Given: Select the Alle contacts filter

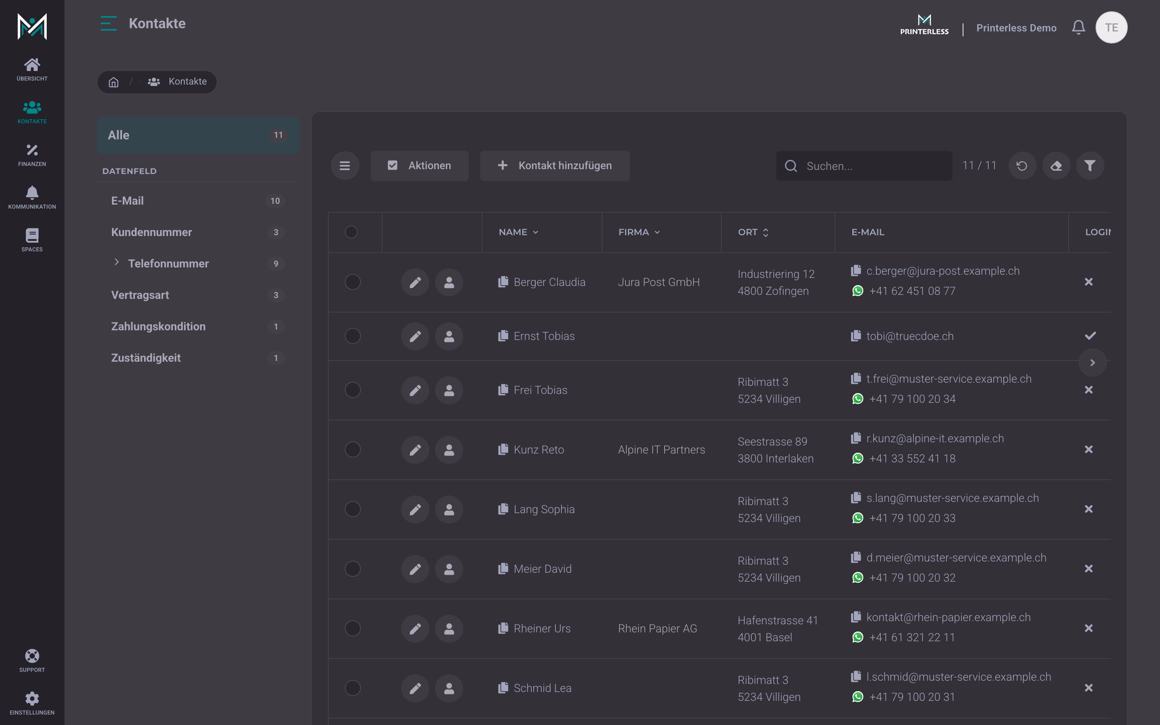Looking at the screenshot, I should click(x=198, y=135).
